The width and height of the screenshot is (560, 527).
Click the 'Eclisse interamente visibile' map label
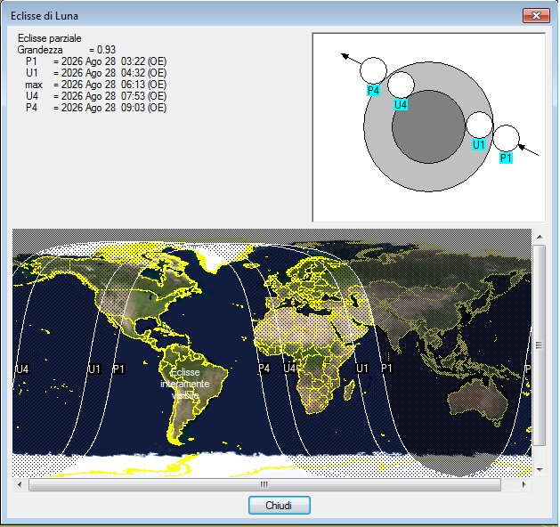(185, 383)
